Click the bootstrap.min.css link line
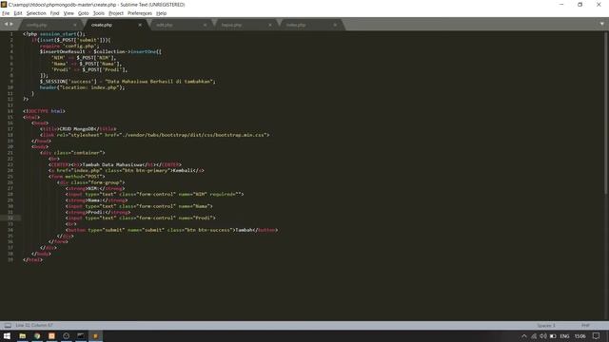 click(x=154, y=135)
